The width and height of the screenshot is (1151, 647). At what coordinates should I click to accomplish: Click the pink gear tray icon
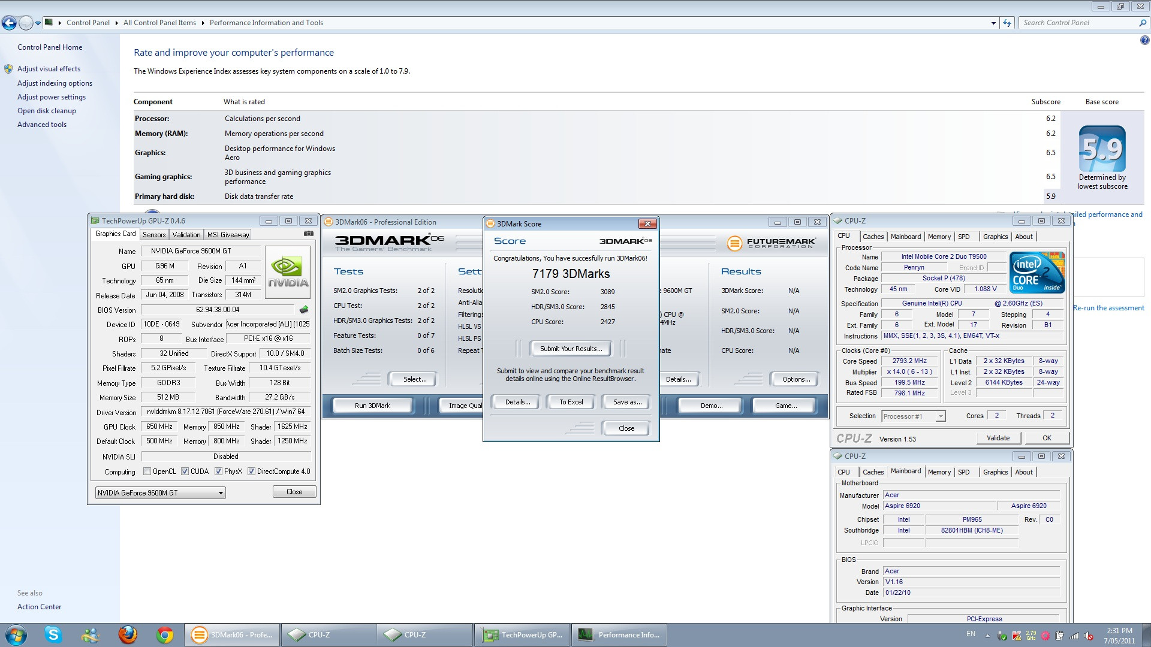point(1045,636)
